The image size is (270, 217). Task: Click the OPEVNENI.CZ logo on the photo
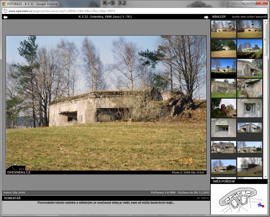[x=19, y=169]
